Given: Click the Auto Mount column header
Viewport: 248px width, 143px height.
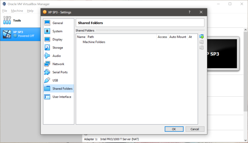Looking at the screenshot, I should tap(178, 37).
